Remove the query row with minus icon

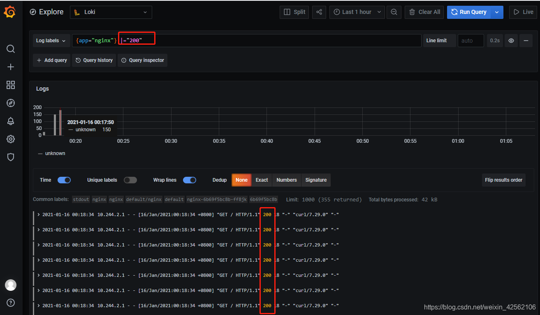(526, 41)
